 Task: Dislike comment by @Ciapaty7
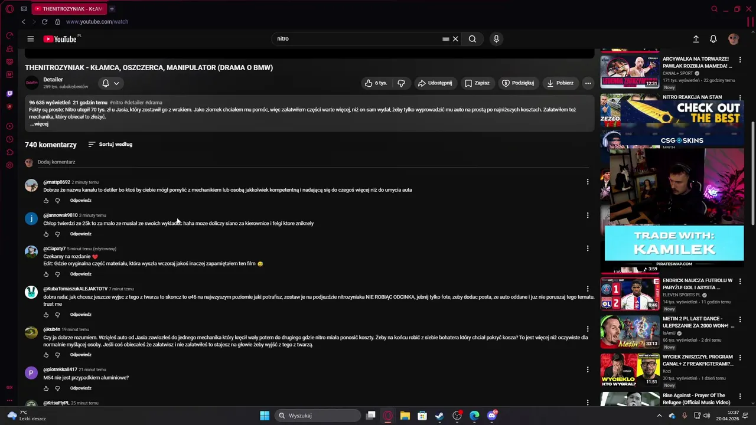tap(58, 274)
